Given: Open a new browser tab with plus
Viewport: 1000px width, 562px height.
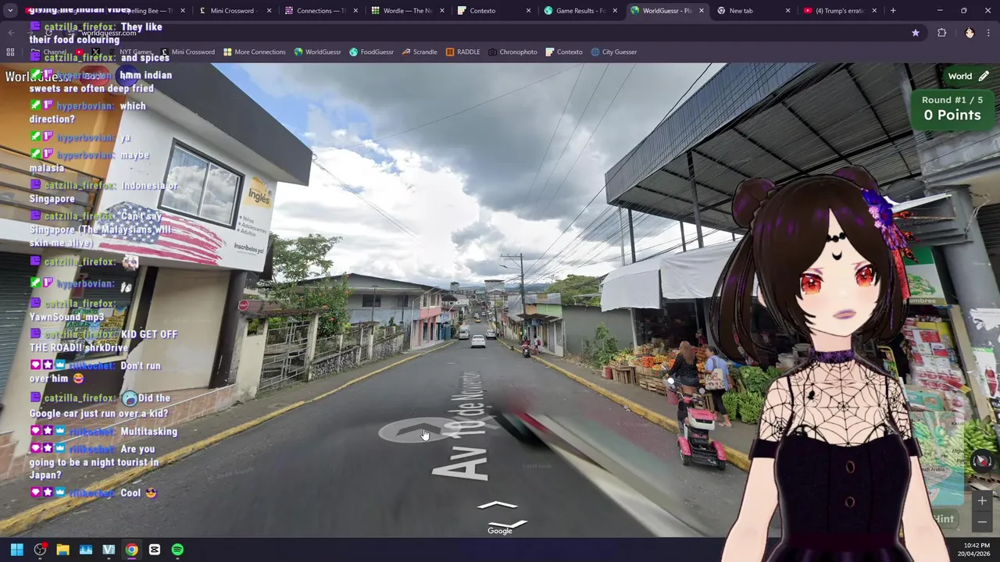Looking at the screenshot, I should click(893, 11).
